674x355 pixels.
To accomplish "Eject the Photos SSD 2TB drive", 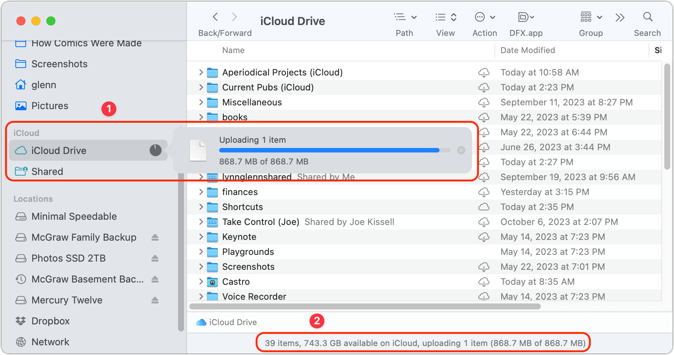I will click(x=155, y=258).
